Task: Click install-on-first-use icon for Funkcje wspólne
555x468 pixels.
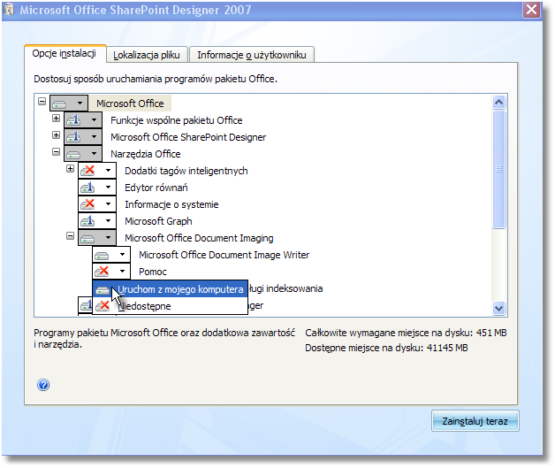Action: tap(73, 120)
